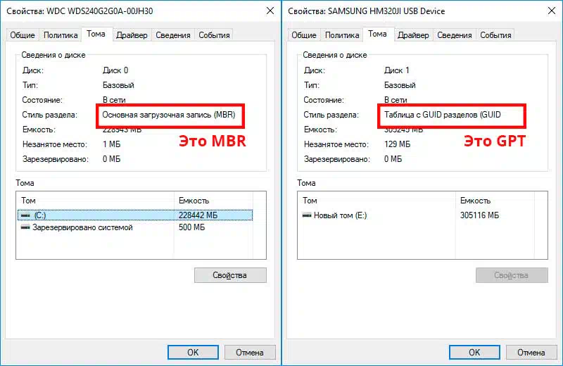Click the 305116 МБ capacity cell
This screenshot has width=563, height=366.
[x=480, y=215]
